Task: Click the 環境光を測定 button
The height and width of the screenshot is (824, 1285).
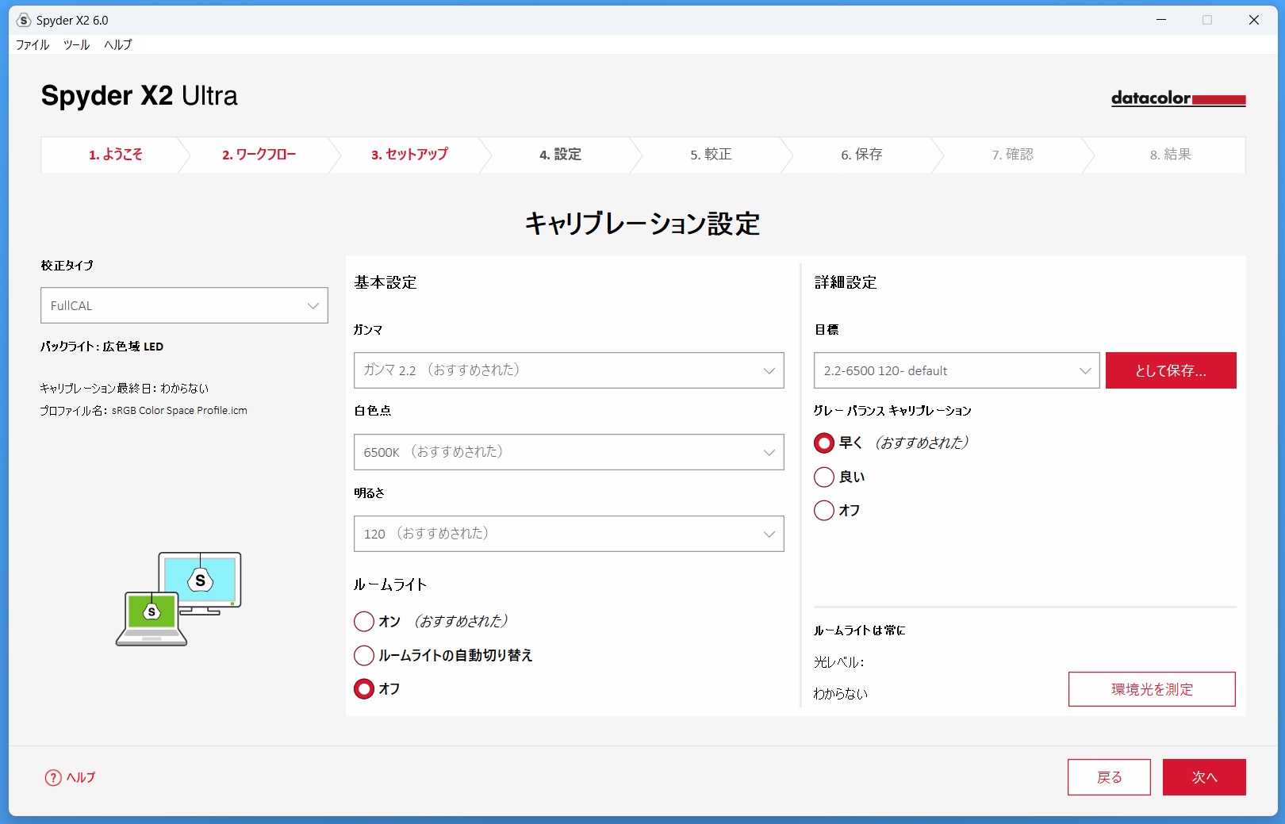Action: coord(1152,689)
